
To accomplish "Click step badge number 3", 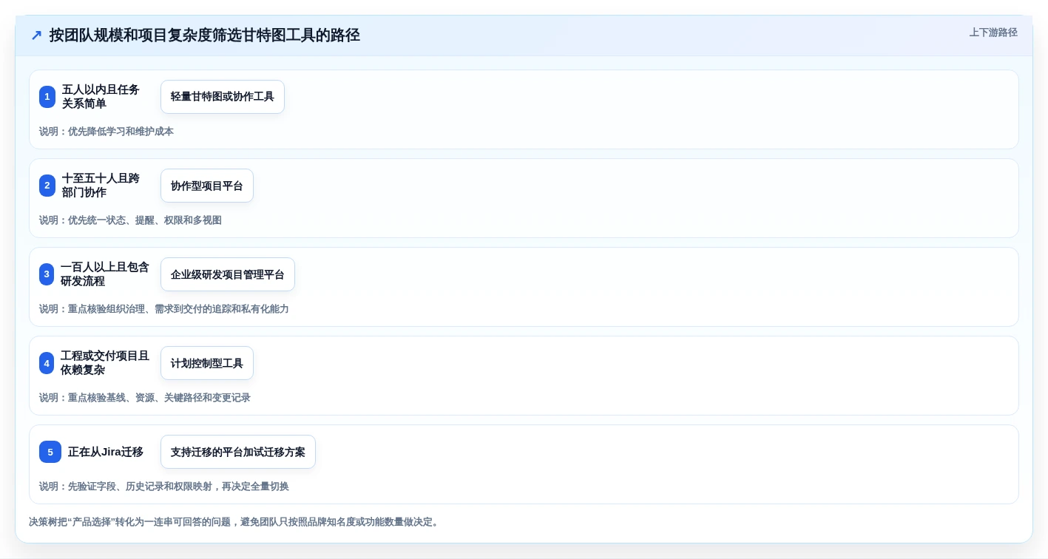I will [x=47, y=274].
